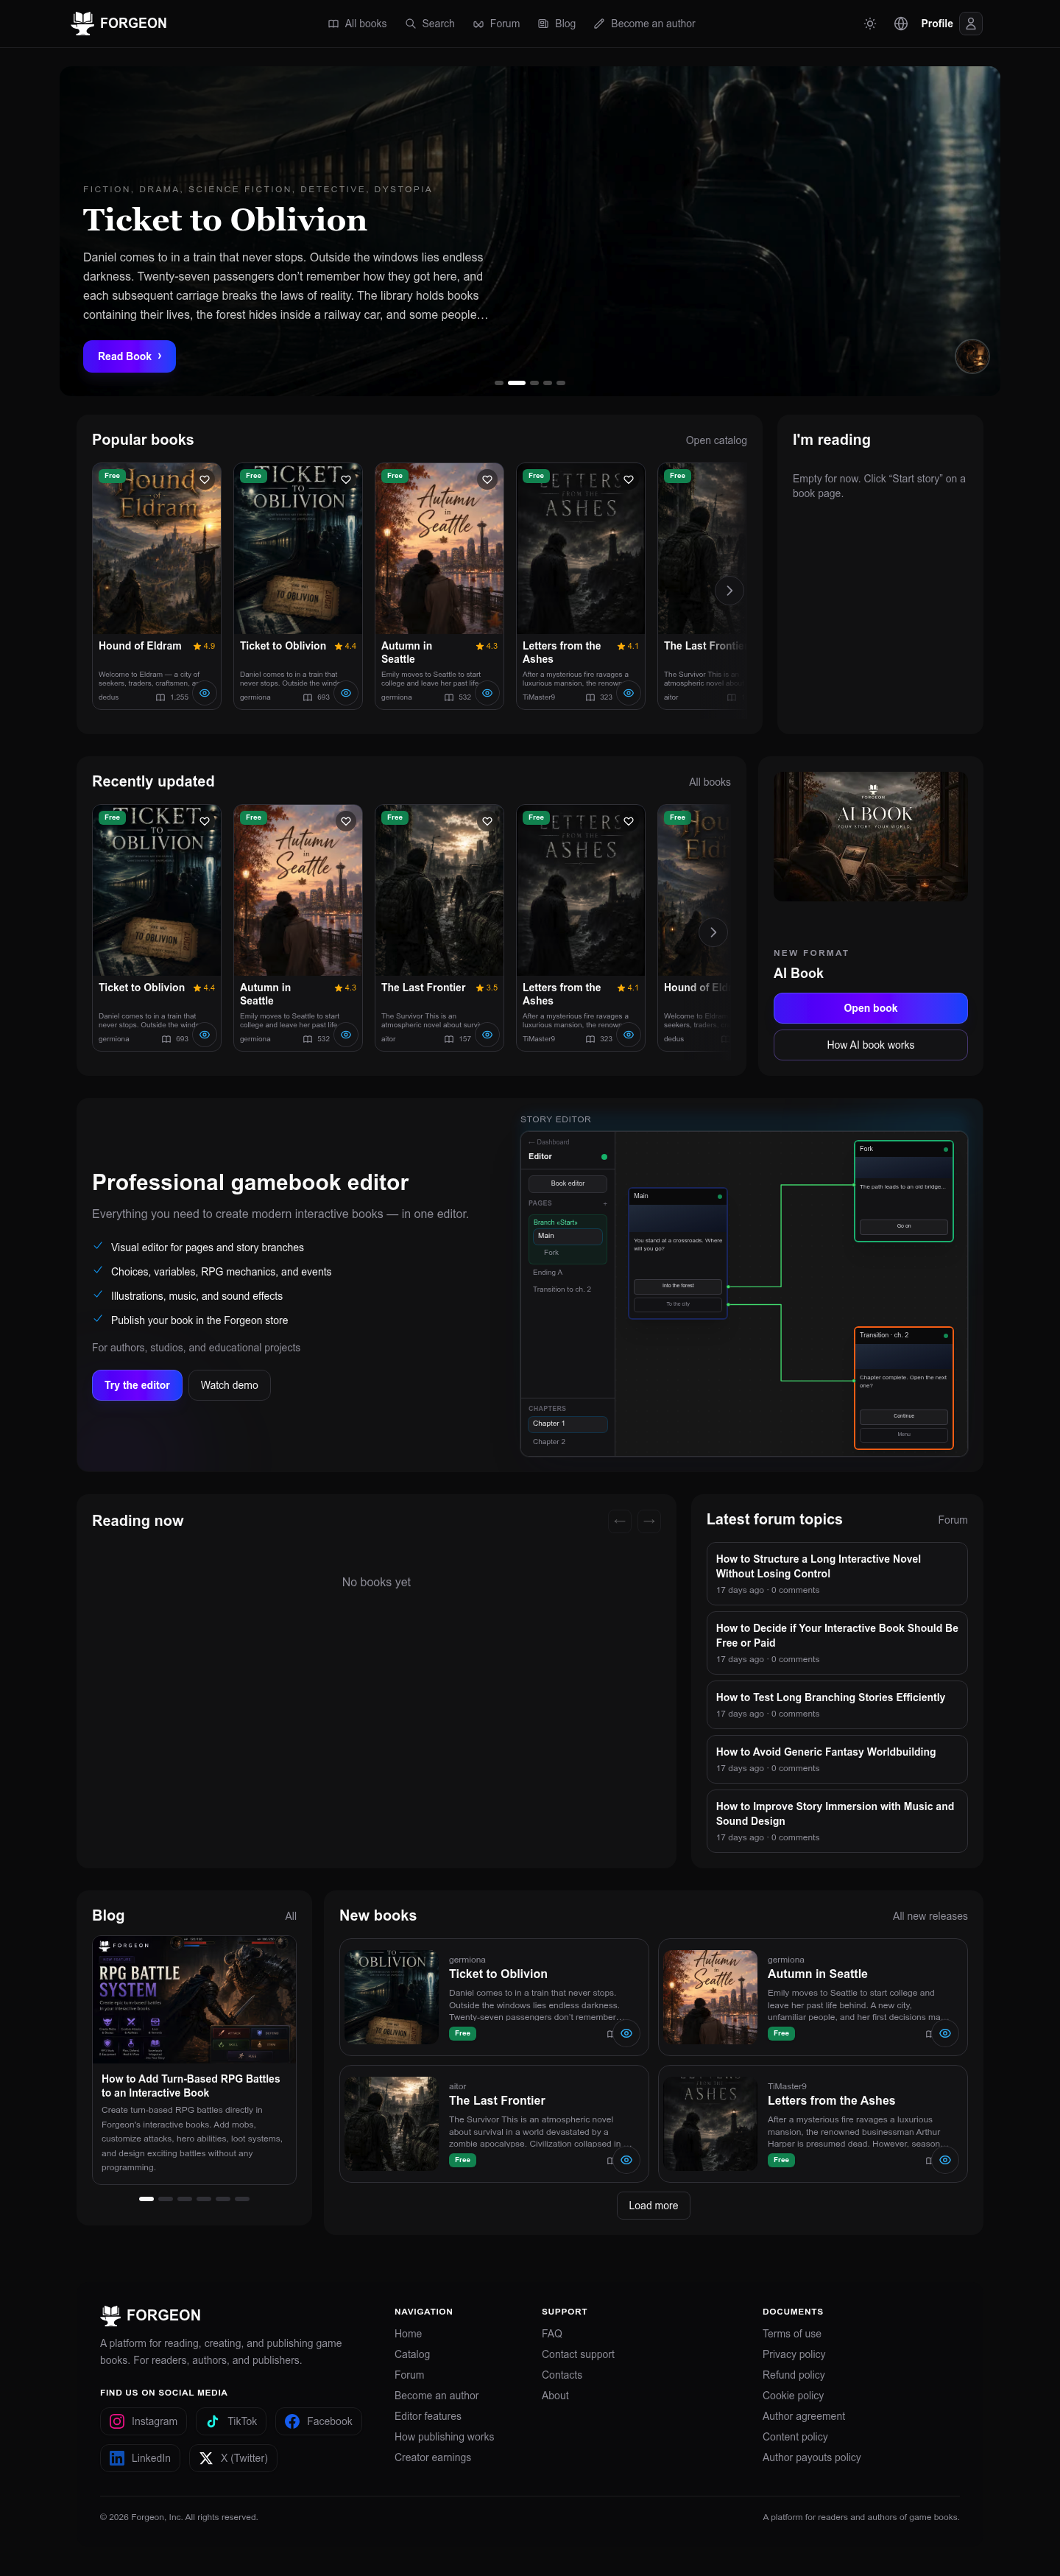Go to next Reading now items with right arrow
This screenshot has height=2576, width=1060.
tap(649, 1521)
